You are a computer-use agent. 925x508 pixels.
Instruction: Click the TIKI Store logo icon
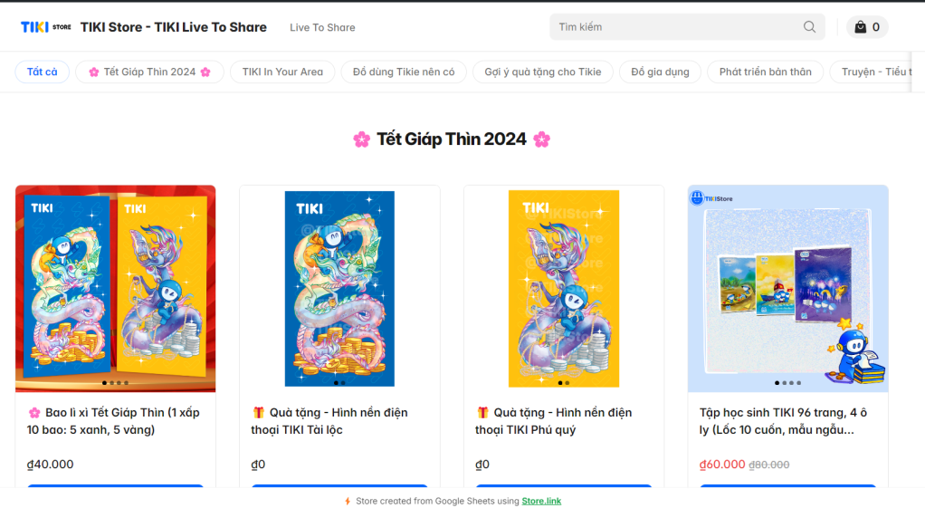[45, 27]
